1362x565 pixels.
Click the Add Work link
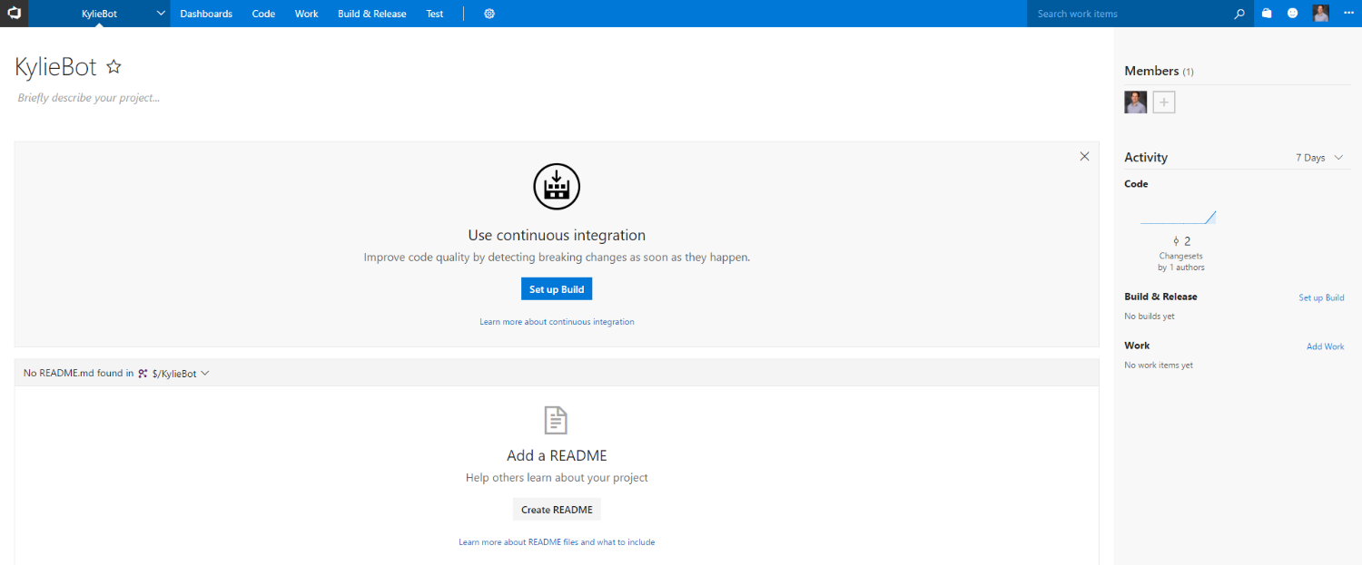[1326, 346]
